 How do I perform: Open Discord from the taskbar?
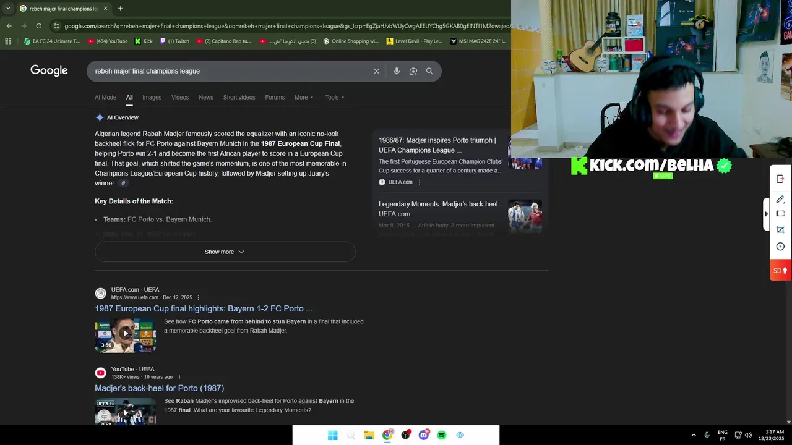(x=424, y=435)
